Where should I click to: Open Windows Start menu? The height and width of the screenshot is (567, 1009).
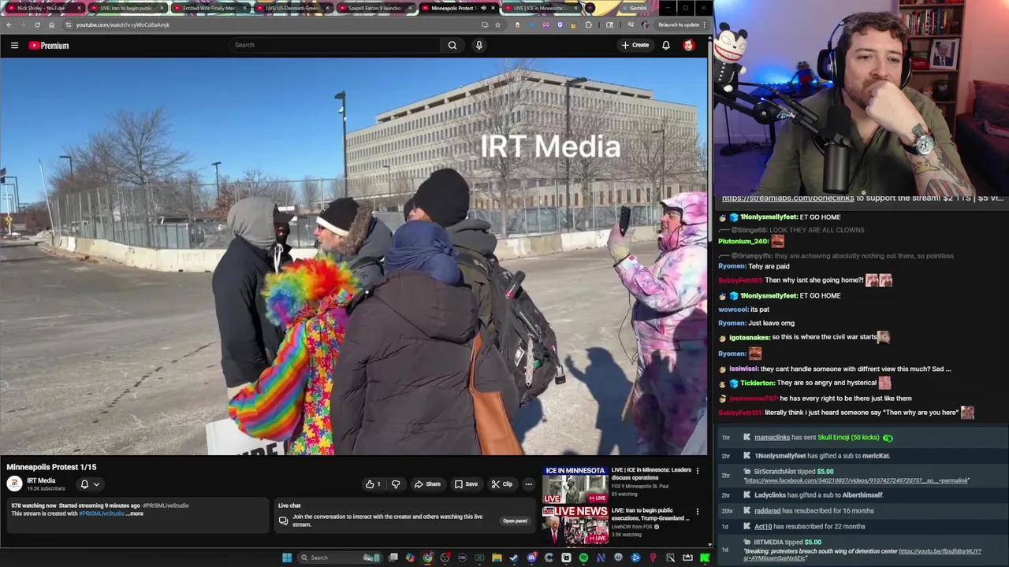(x=287, y=558)
